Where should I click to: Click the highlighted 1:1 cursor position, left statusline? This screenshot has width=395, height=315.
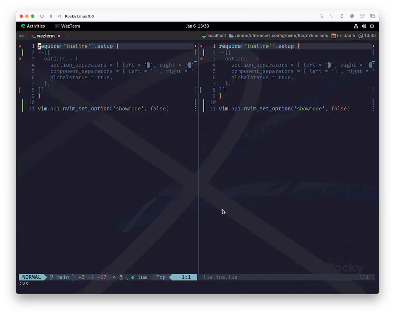pyautogui.click(x=186, y=277)
